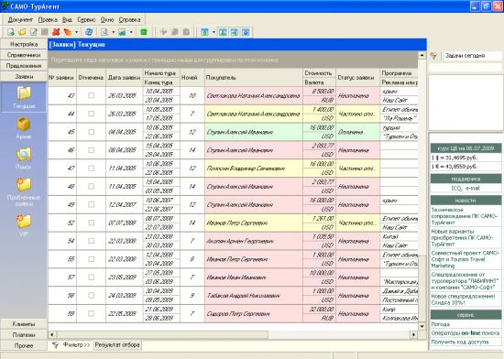
Task: Tick the Отмечена checkbox for request 47
Action: pyautogui.click(x=92, y=169)
